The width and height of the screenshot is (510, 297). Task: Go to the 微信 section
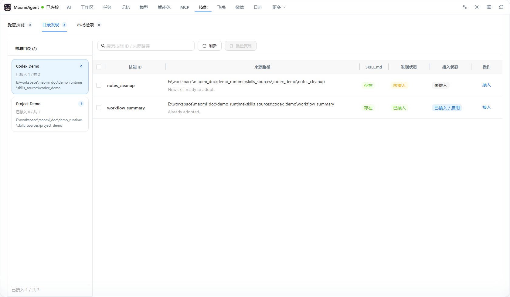[240, 7]
